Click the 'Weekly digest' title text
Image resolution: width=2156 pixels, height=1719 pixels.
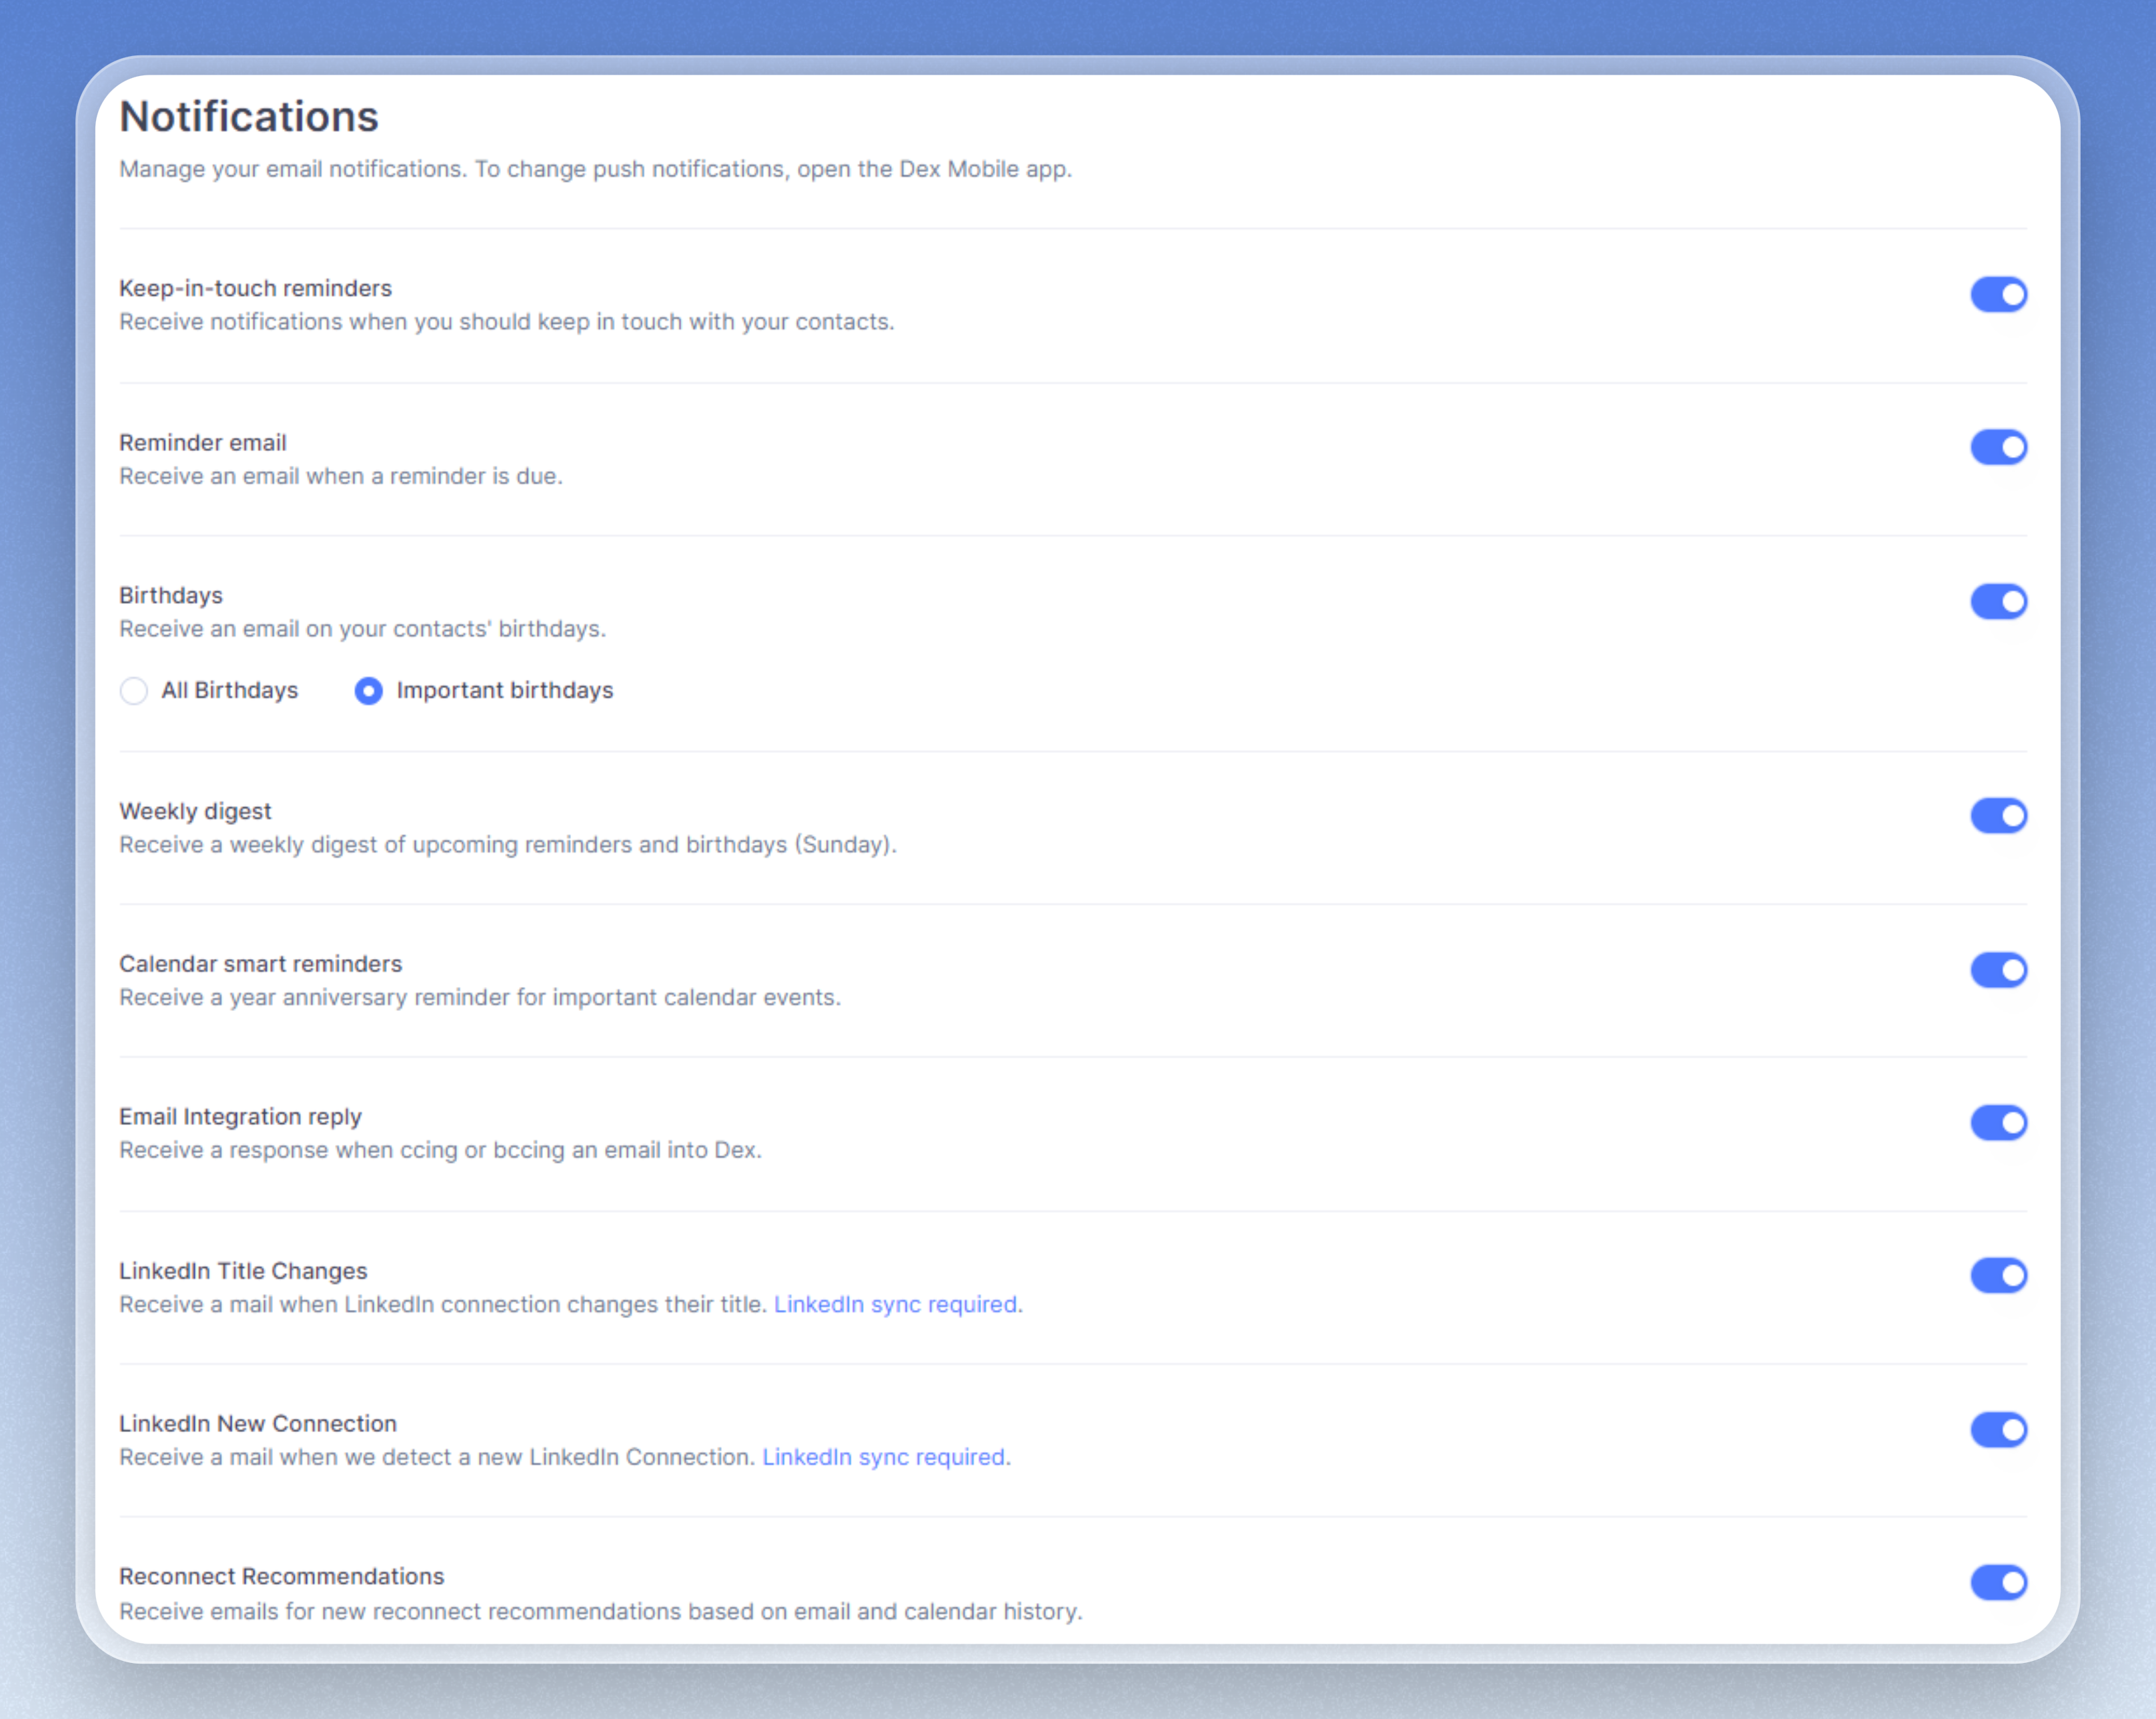pos(195,811)
